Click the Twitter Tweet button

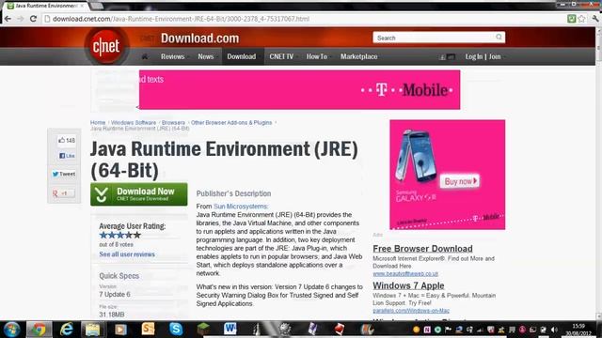coord(64,174)
